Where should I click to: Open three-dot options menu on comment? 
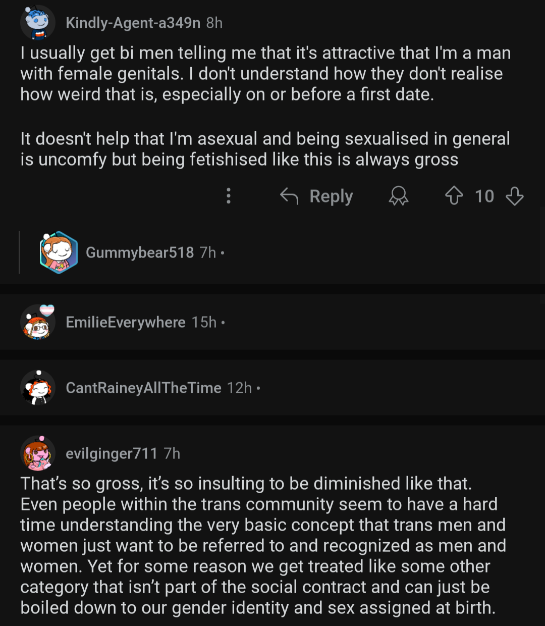[229, 196]
